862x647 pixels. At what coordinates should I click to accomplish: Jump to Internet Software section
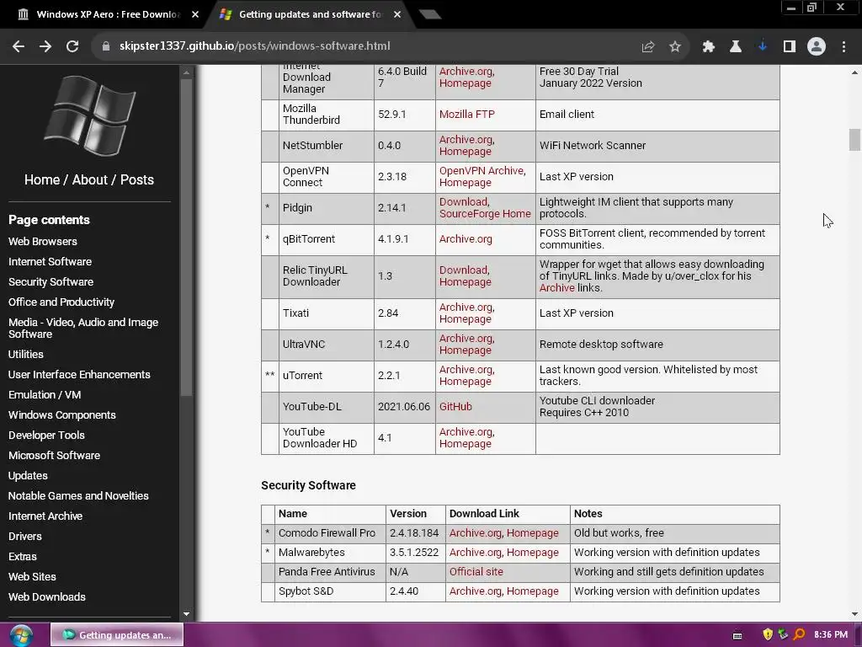50,262
